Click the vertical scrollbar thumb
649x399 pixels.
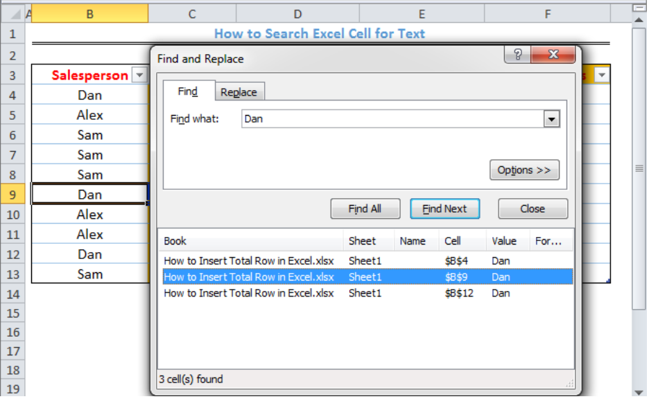[x=639, y=168]
